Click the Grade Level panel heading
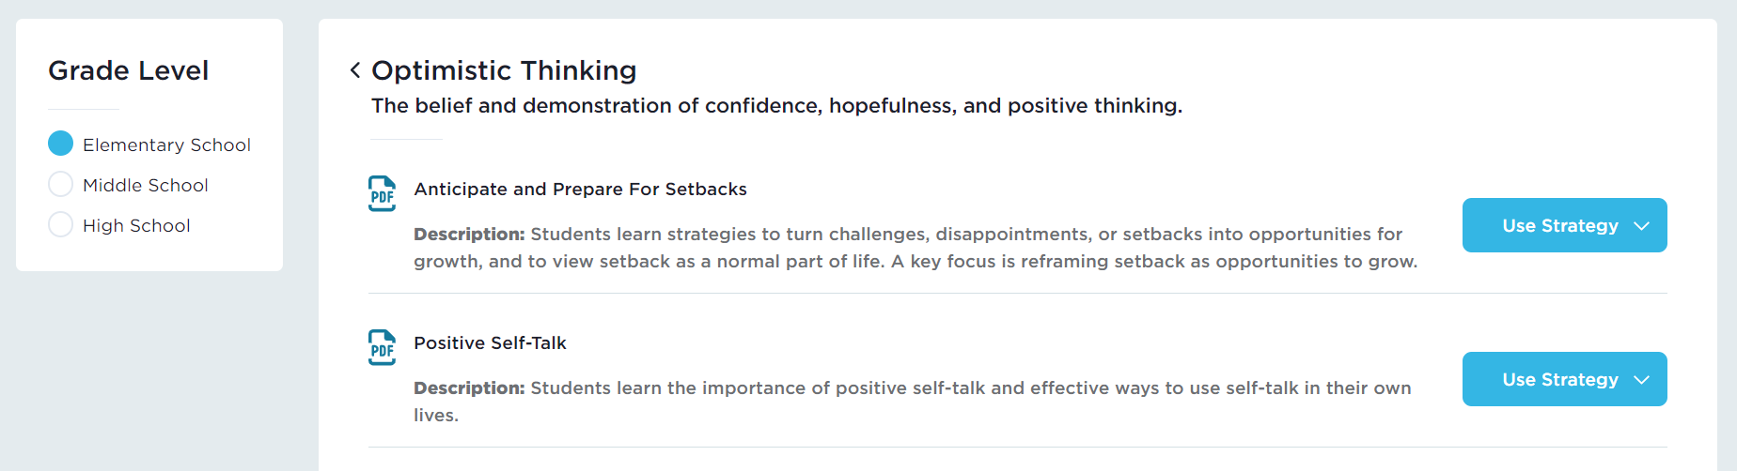This screenshot has width=1737, height=471. (129, 70)
